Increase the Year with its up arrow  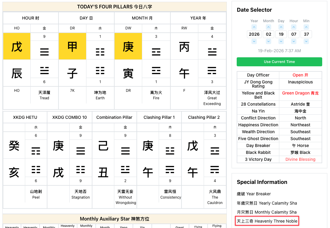click(x=254, y=27)
